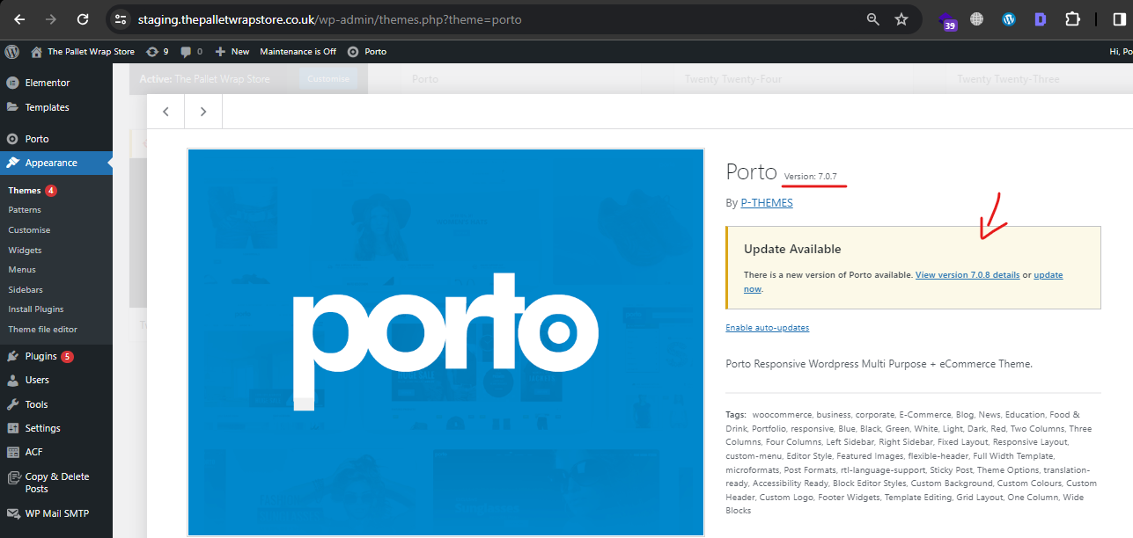The image size is (1133, 538).
Task: Open Patterns submenu item
Action: point(25,210)
